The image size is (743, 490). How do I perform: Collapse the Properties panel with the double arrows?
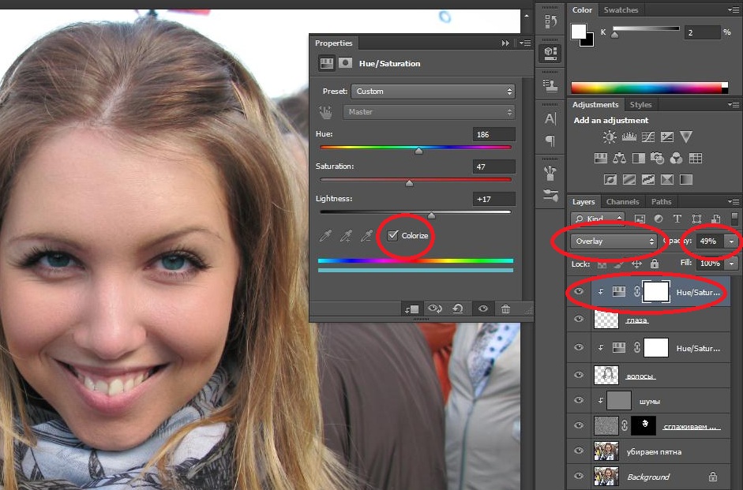tap(505, 43)
